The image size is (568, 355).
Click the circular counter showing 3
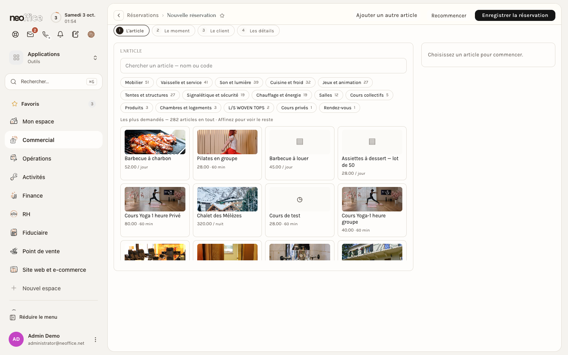(56, 17)
